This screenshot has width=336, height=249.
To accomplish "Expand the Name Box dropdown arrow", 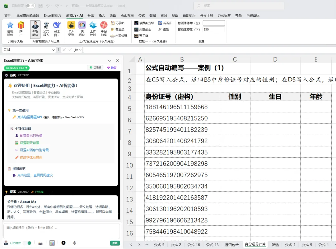I will pyautogui.click(x=54, y=50).
